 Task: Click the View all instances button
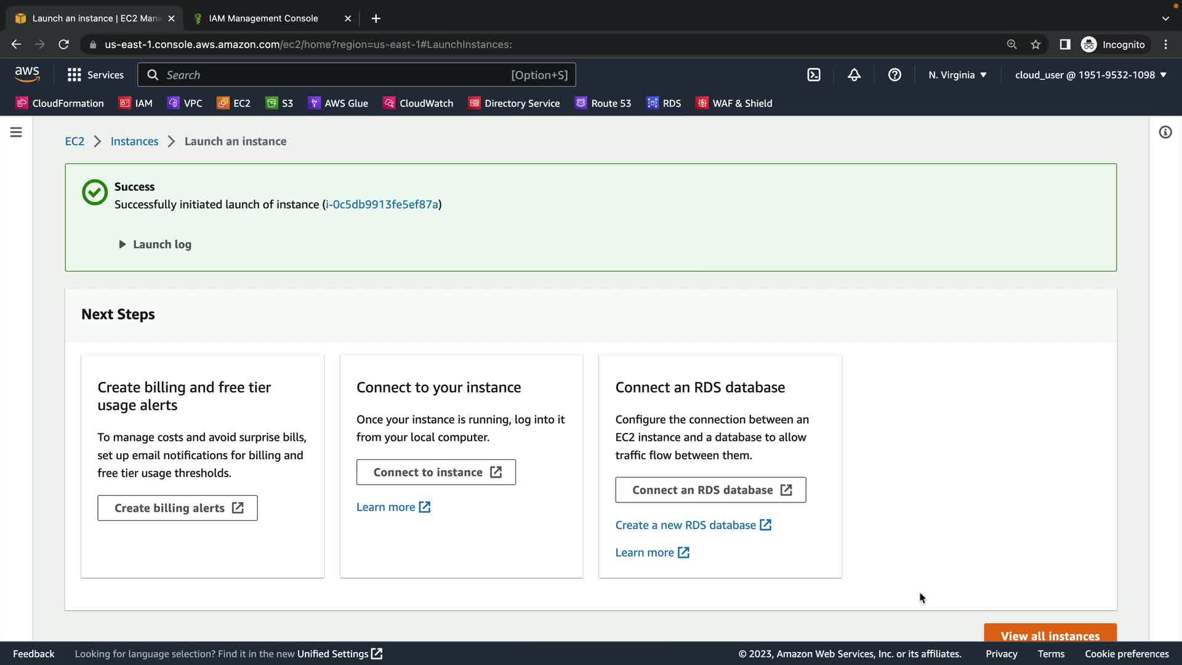(x=1050, y=634)
